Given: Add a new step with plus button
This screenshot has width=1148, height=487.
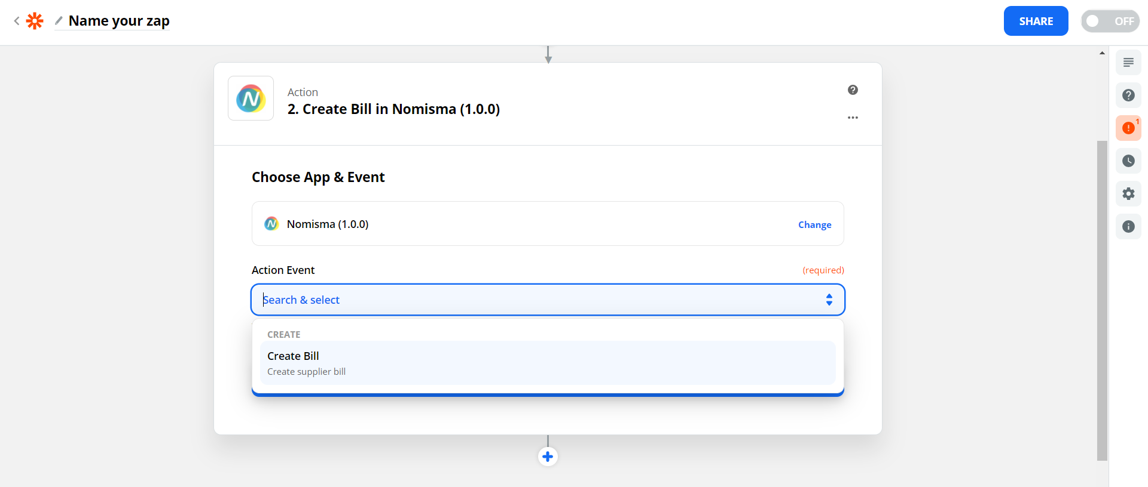Looking at the screenshot, I should (548, 457).
